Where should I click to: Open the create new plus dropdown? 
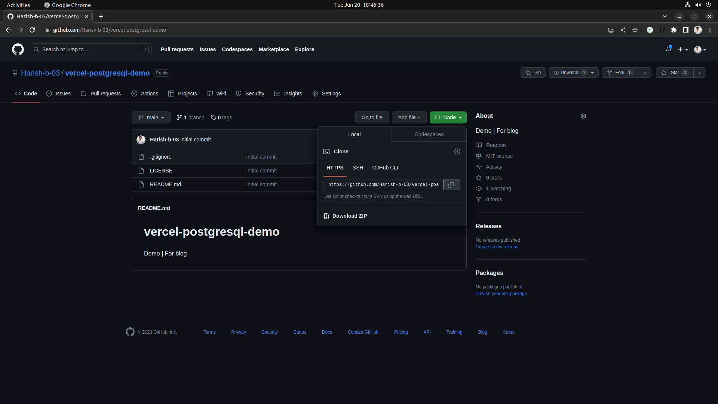[683, 49]
